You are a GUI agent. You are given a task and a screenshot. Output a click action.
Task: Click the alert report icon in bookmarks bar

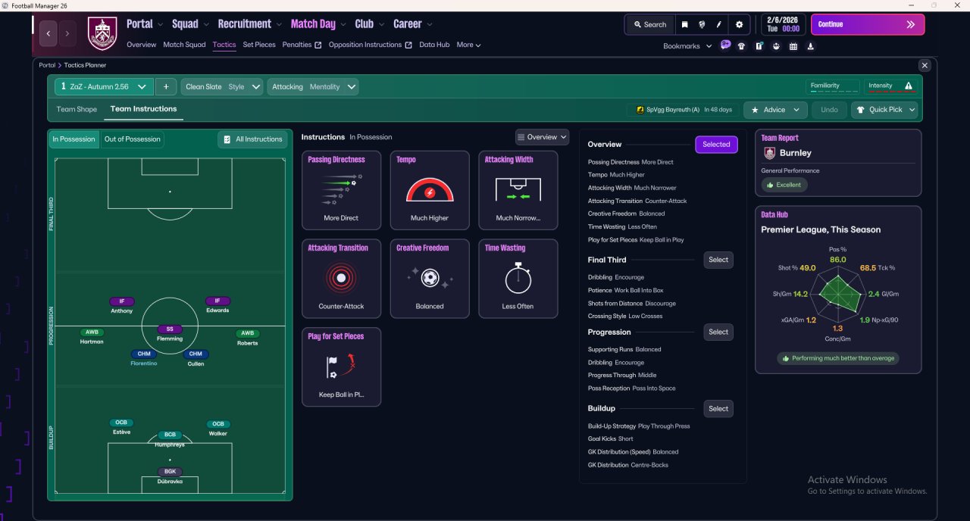[759, 46]
